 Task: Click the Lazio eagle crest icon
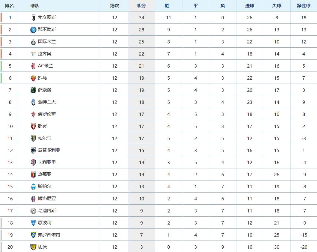pos(33,54)
